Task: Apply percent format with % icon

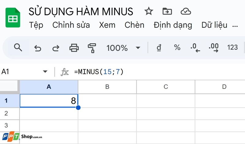Action: coord(177,47)
